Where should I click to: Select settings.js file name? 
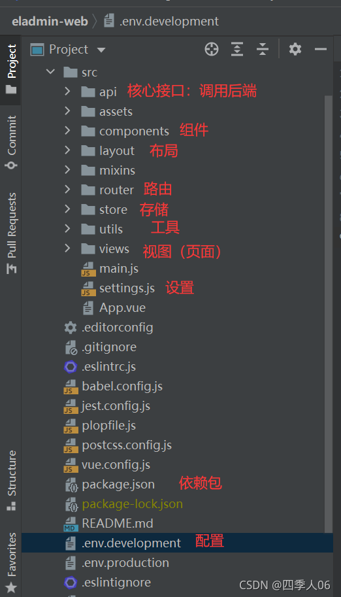[127, 288]
